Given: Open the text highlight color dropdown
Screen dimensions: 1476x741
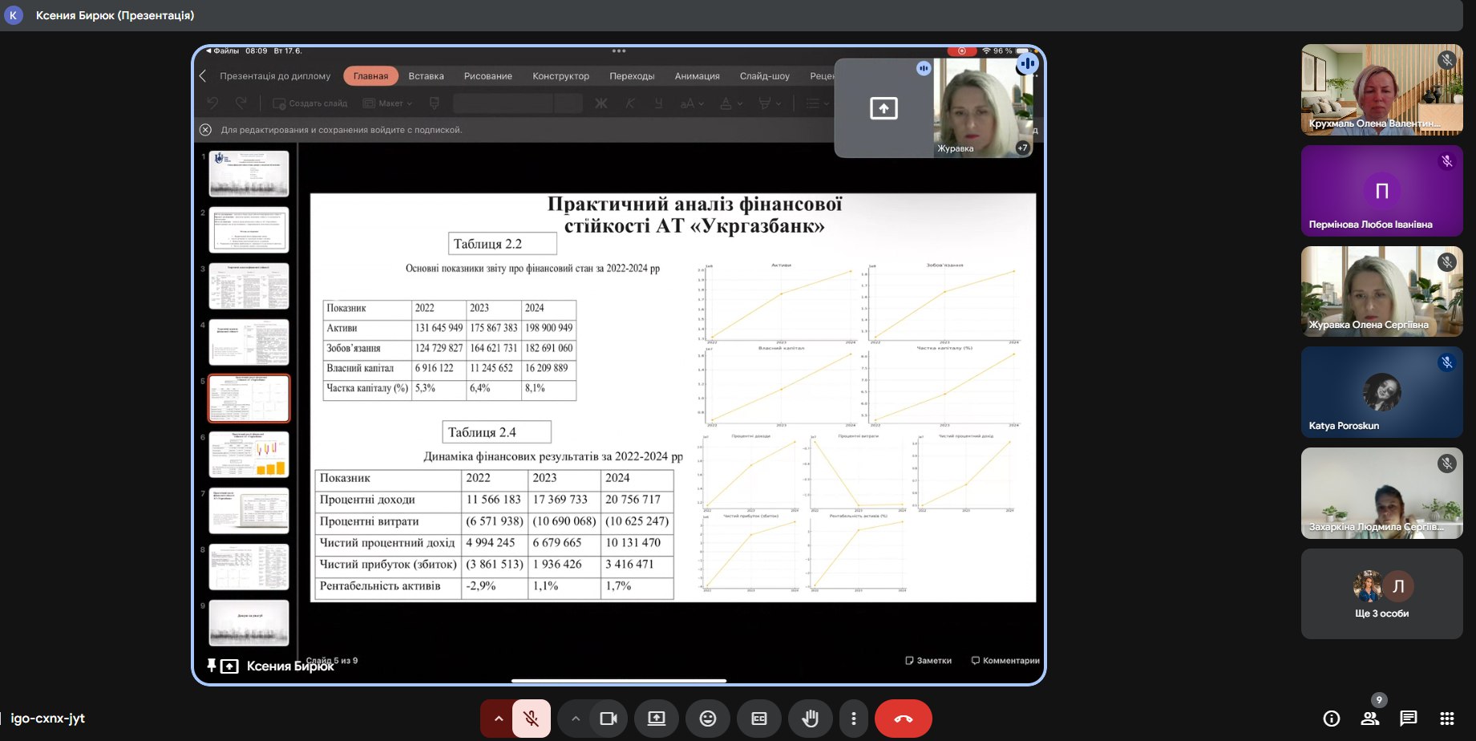Looking at the screenshot, I should pyautogui.click(x=770, y=103).
